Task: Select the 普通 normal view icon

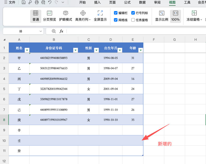Action: [36, 16]
